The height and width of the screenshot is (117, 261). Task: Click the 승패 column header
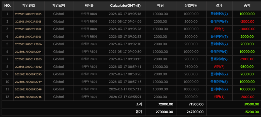point(247,6)
